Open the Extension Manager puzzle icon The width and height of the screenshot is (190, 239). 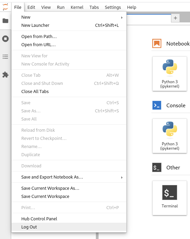pyautogui.click(x=5, y=75)
